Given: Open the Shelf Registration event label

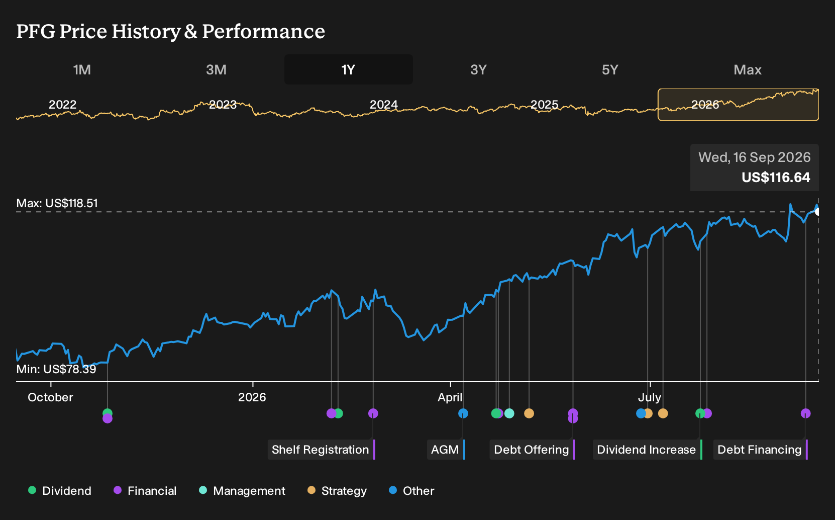Looking at the screenshot, I should pos(322,450).
